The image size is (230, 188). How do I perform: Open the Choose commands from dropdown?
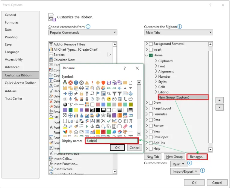click(83, 32)
